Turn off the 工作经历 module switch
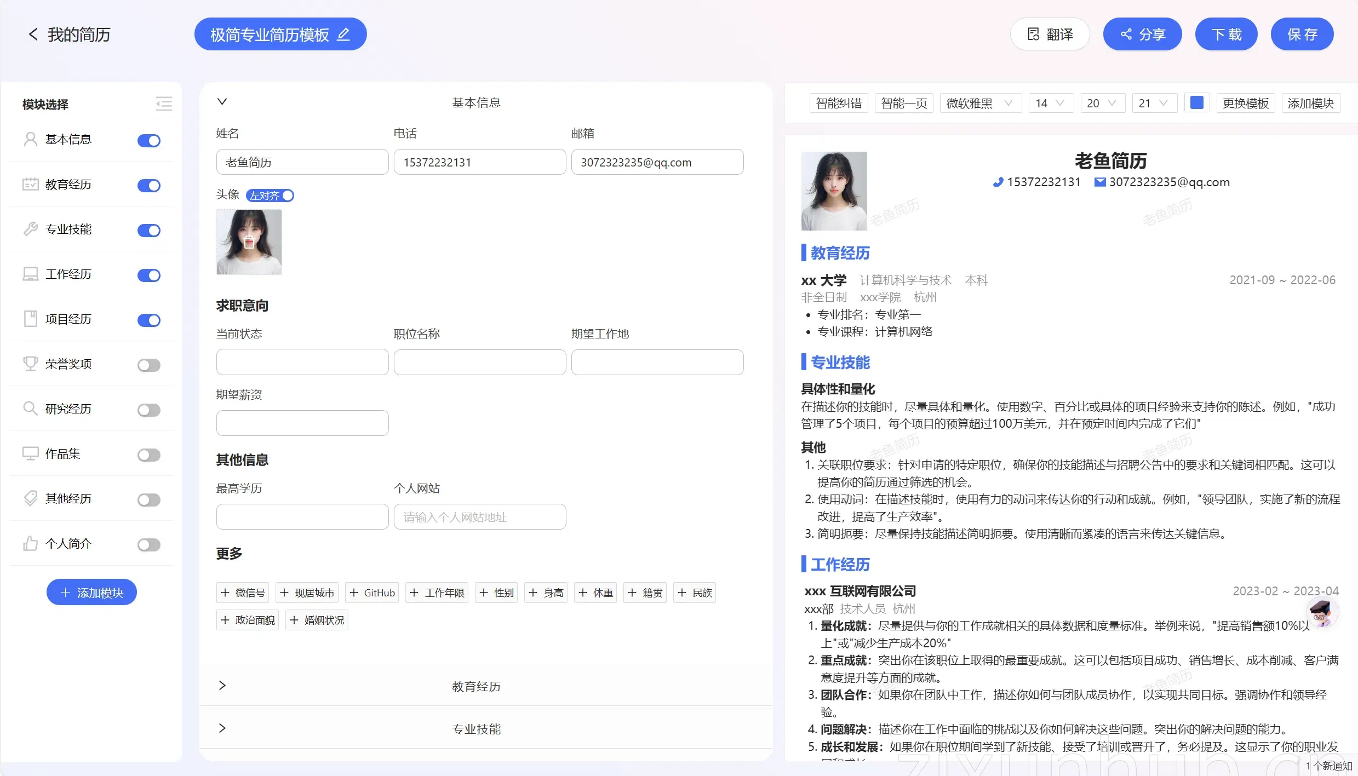The height and width of the screenshot is (776, 1358). (149, 275)
